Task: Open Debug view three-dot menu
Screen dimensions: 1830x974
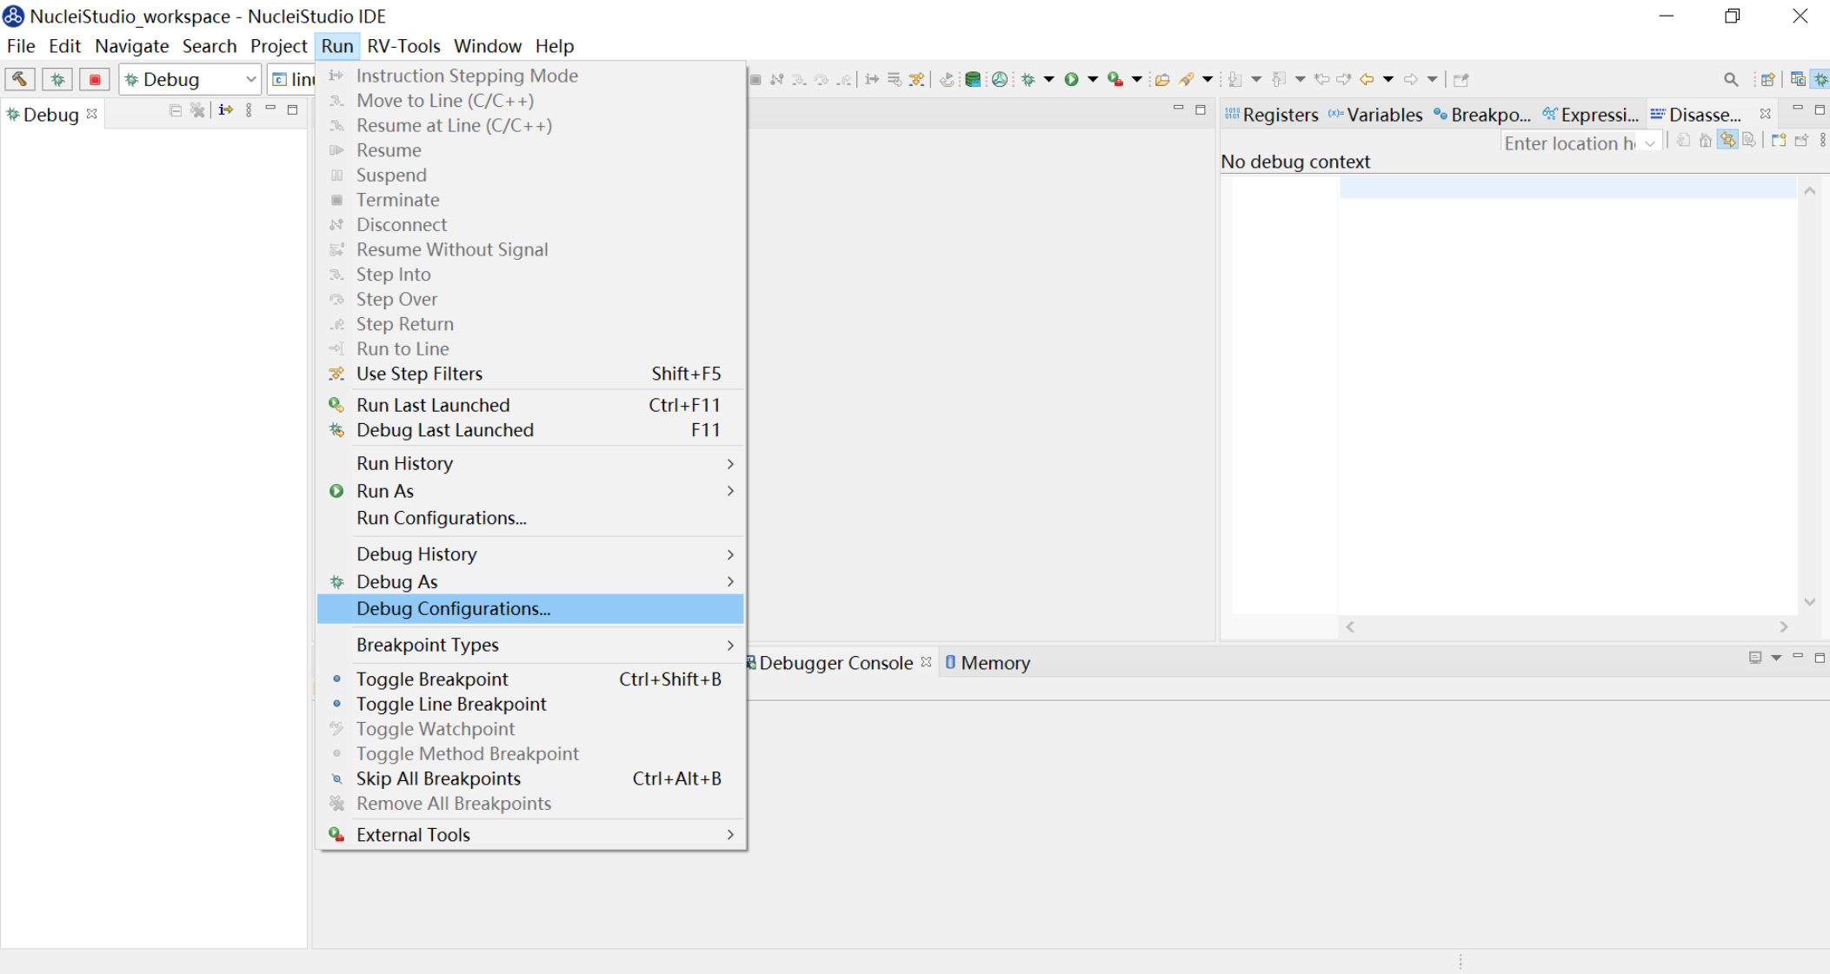Action: point(249,109)
